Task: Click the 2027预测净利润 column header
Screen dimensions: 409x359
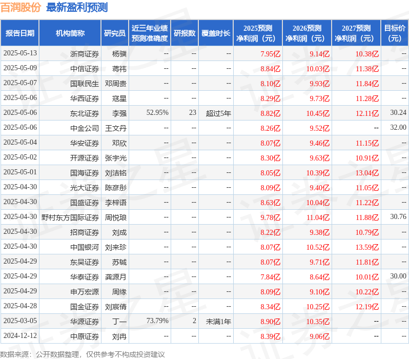Action: 356,33
